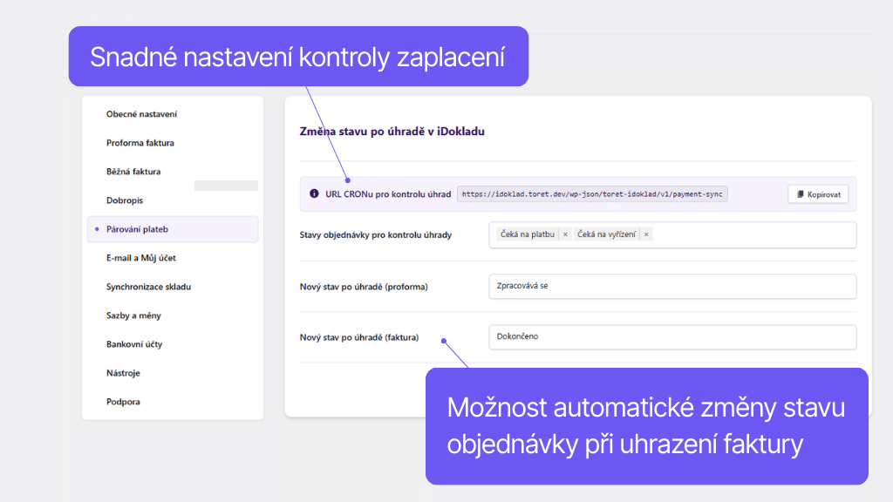Open "E-mail a Můj účet" settings
This screenshot has height=502, width=893.
[x=143, y=258]
